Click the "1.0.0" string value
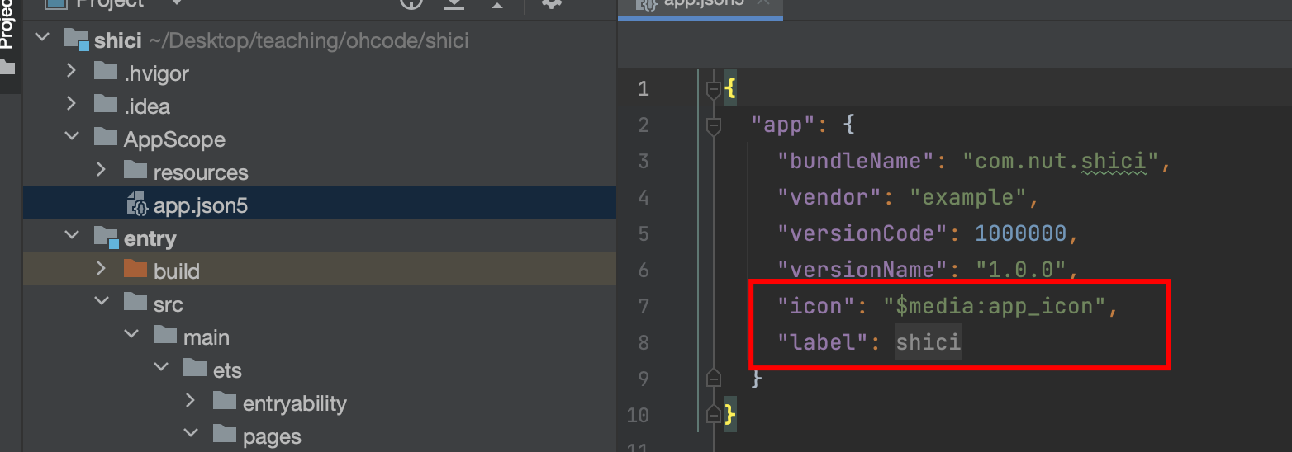This screenshot has width=1292, height=452. click(1022, 270)
